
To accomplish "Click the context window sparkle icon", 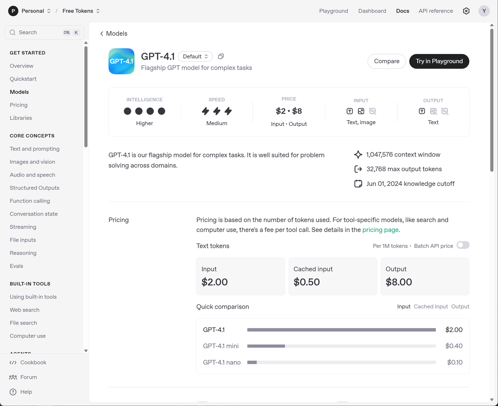I will click(x=358, y=155).
